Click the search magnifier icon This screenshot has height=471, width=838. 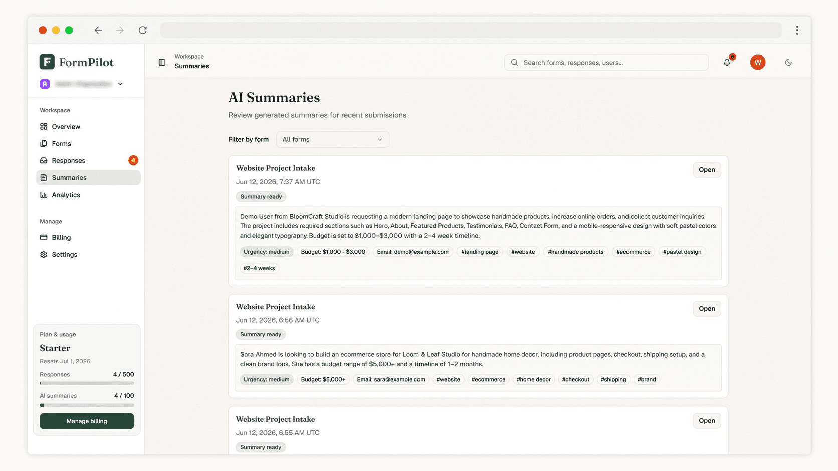point(514,63)
